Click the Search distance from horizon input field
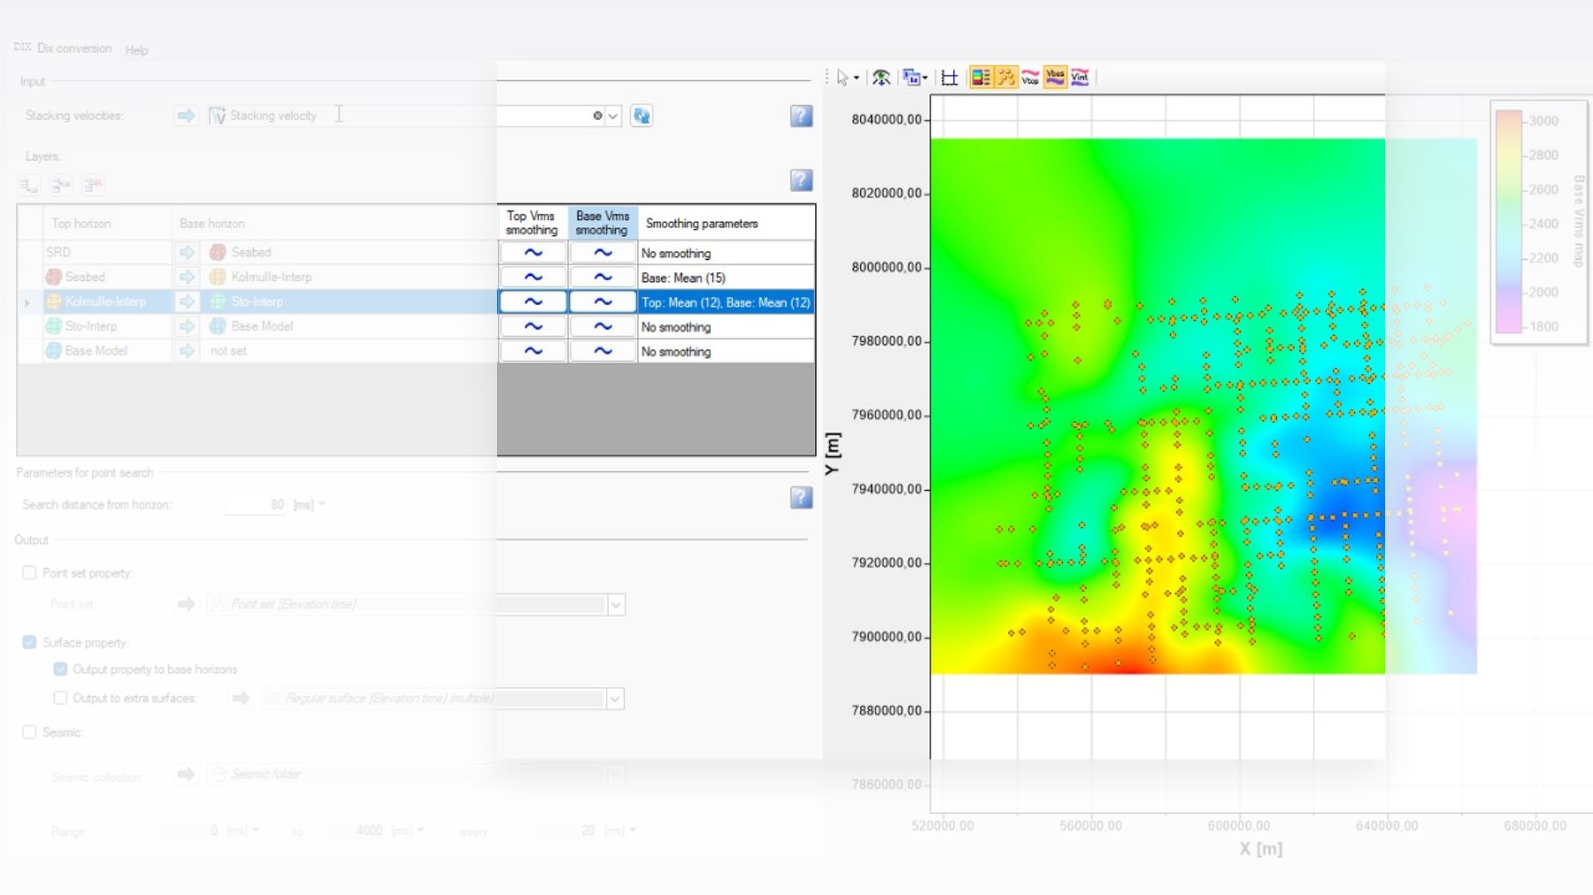Viewport: 1593px width, 895px height. tap(256, 505)
